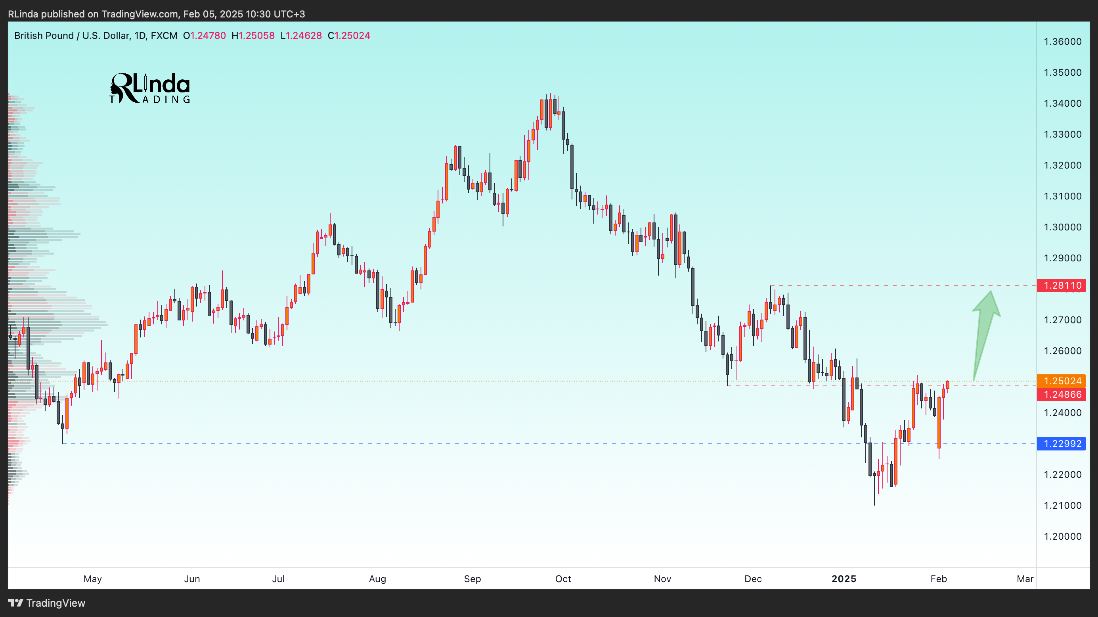
Task: Click the Feb label on time axis
Action: click(x=939, y=579)
